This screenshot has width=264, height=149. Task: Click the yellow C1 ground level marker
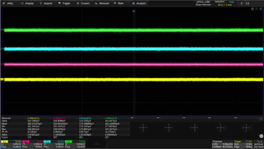[x=2, y=79]
